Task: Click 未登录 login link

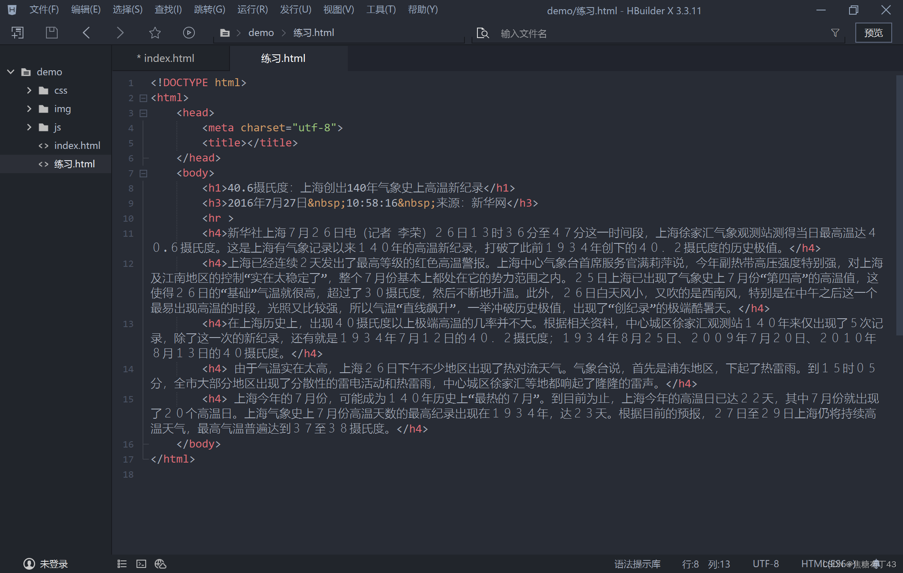Action: [x=54, y=564]
